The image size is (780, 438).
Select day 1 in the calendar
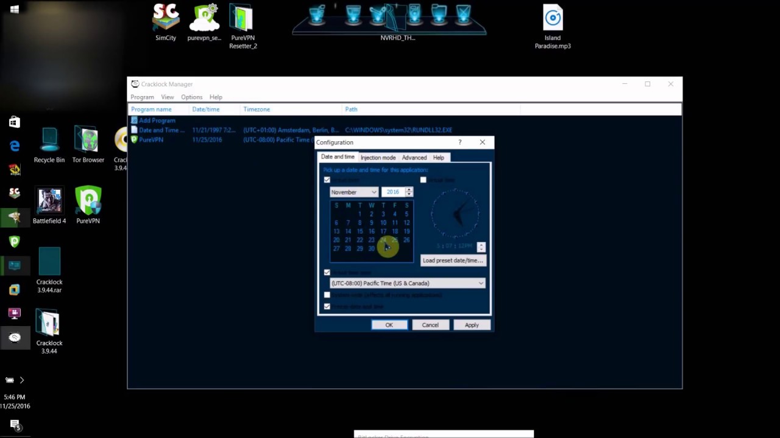360,214
